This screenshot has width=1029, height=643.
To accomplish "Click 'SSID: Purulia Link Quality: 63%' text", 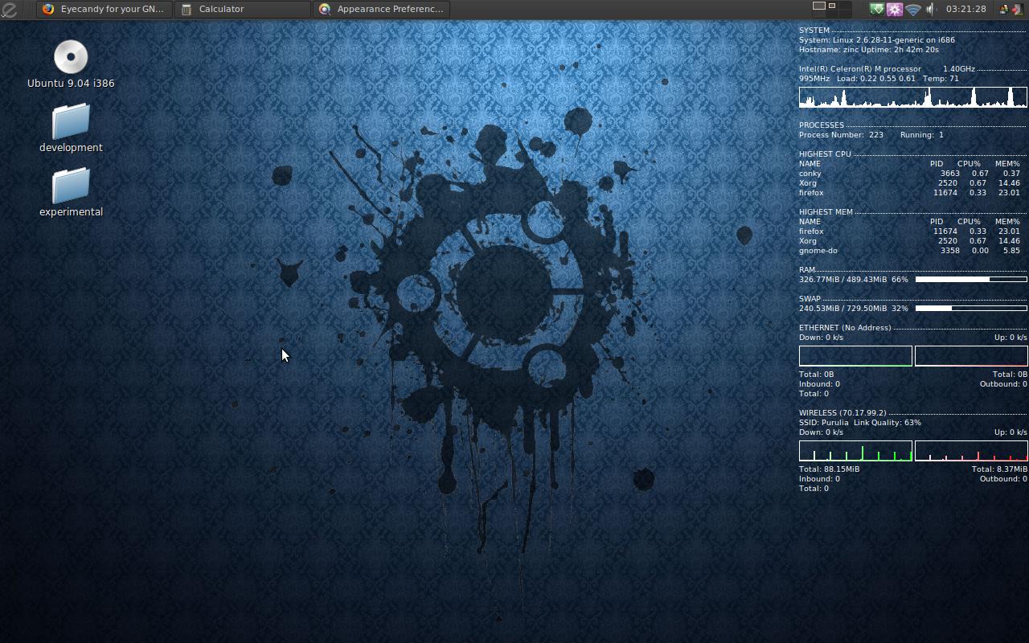I will tap(860, 423).
